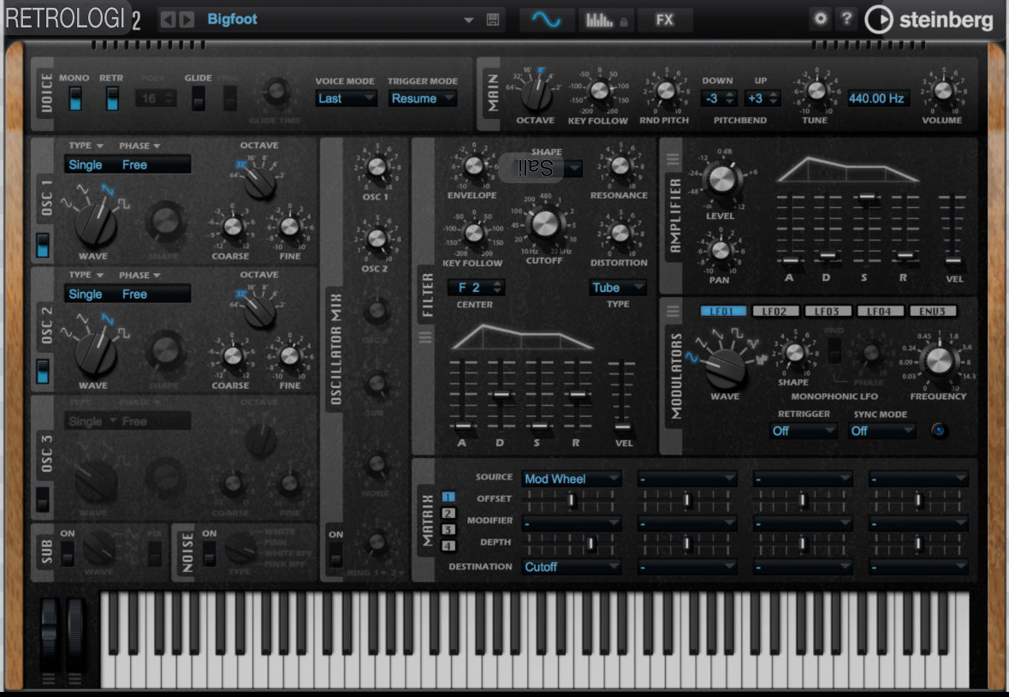The image size is (1009, 697).
Task: Click the Amplifier section three-line menu icon
Action: [673, 158]
